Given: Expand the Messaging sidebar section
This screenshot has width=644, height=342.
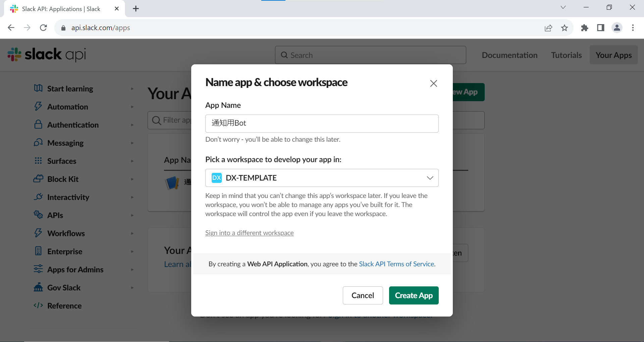Looking at the screenshot, I should pyautogui.click(x=132, y=143).
